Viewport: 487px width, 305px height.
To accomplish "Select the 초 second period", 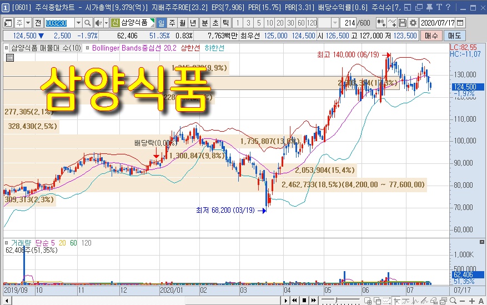I will [215, 23].
